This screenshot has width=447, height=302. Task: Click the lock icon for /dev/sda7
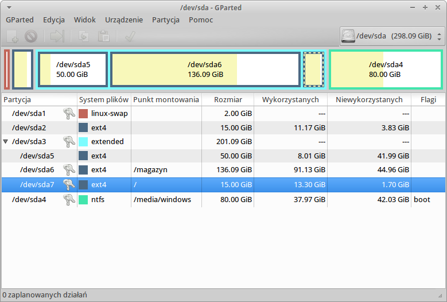tap(69, 184)
